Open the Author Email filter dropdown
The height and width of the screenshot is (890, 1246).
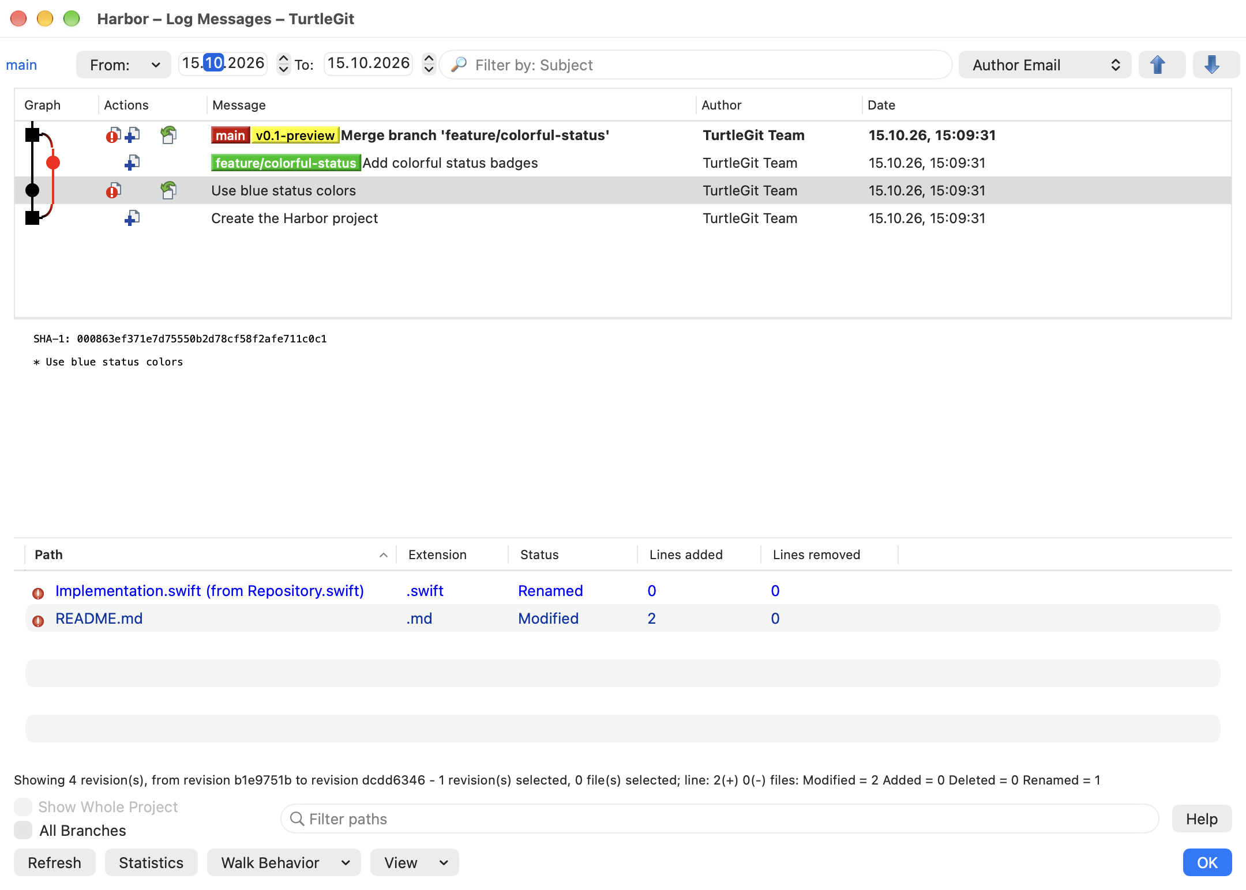[1045, 65]
